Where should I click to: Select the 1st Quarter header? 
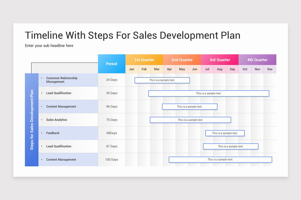144,59
